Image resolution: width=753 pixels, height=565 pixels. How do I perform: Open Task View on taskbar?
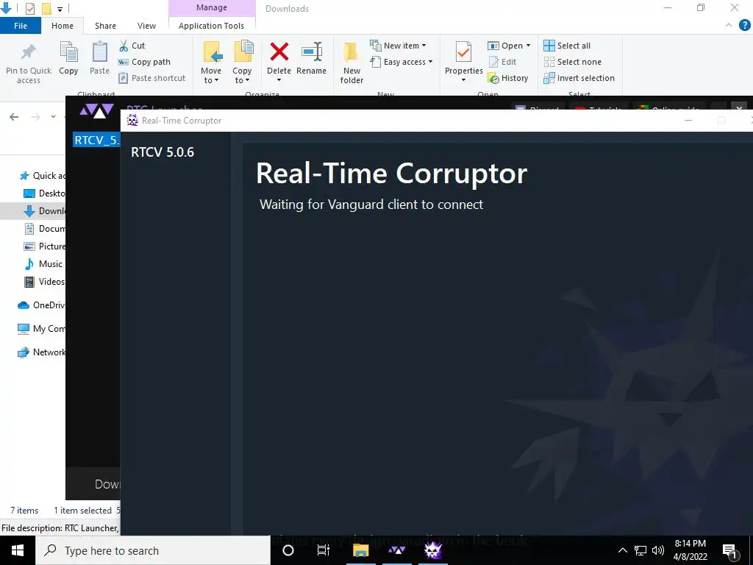coord(324,550)
